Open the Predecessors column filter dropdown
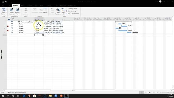 (73, 20)
